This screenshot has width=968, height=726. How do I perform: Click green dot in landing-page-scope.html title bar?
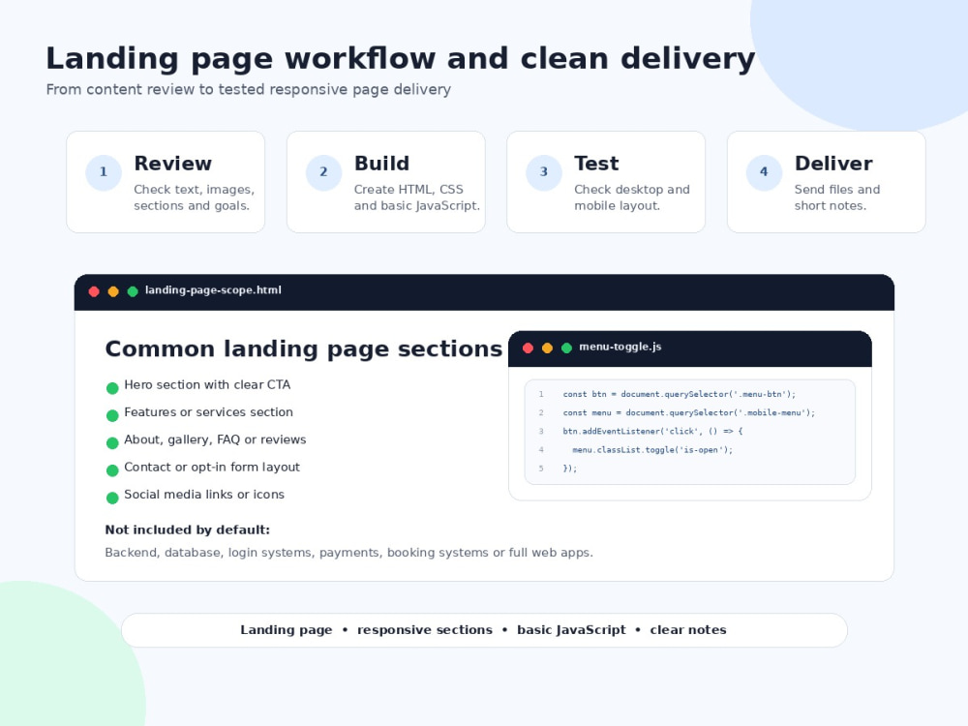pyautogui.click(x=132, y=291)
